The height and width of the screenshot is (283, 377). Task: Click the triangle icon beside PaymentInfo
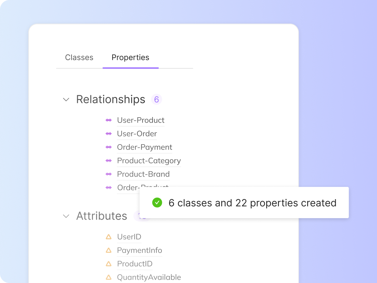[x=108, y=250]
